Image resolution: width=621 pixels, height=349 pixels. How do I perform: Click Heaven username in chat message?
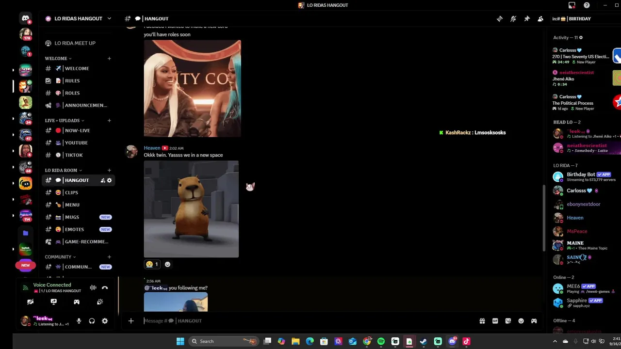tap(152, 148)
